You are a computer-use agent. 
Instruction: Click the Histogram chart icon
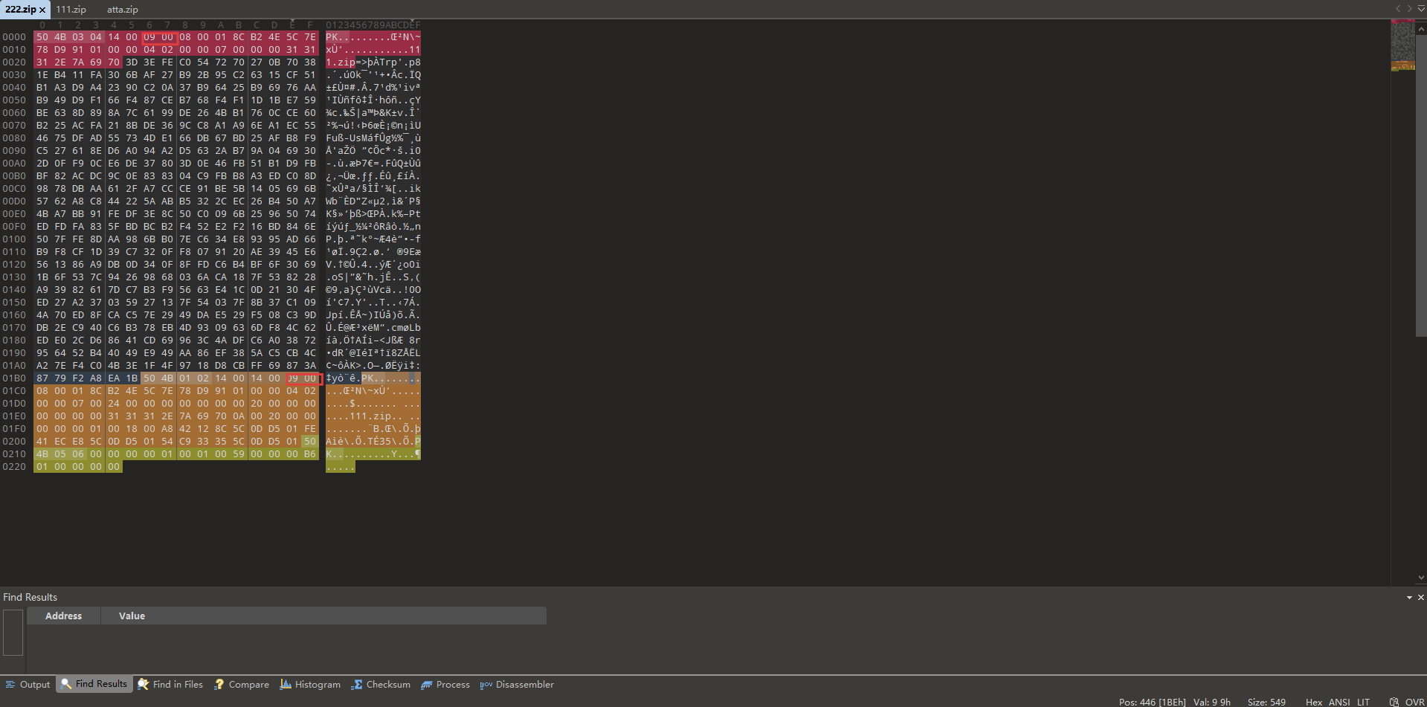(x=286, y=684)
